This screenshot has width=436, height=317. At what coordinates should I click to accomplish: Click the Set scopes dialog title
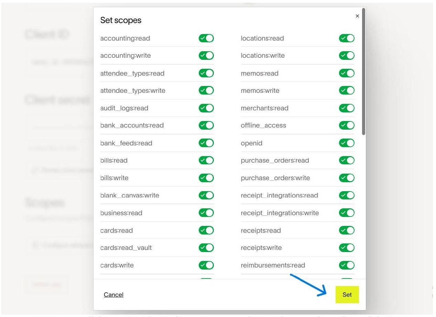point(121,20)
